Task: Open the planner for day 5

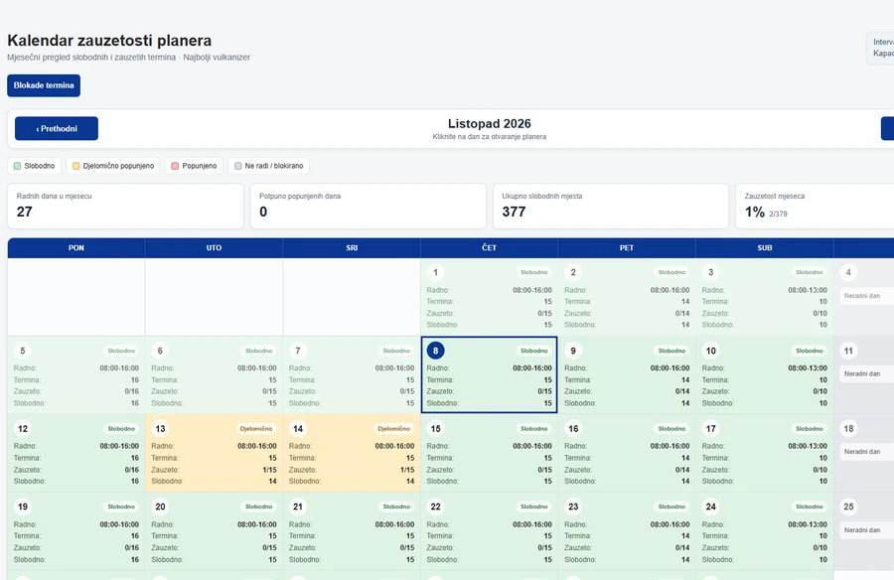Action: coord(76,374)
